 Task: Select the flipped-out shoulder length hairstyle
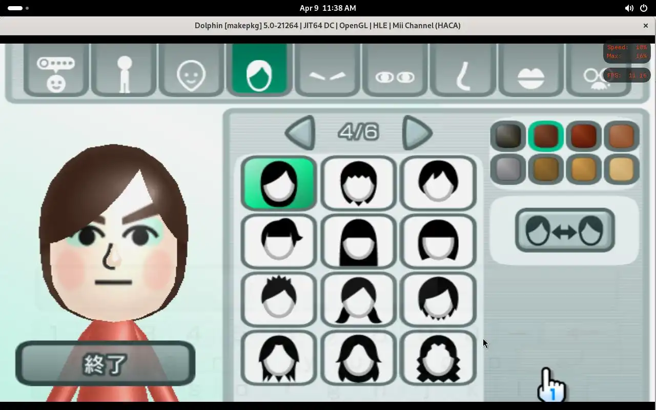point(358,358)
